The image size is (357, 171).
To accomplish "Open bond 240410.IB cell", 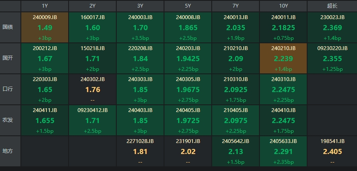I will 283,120.
